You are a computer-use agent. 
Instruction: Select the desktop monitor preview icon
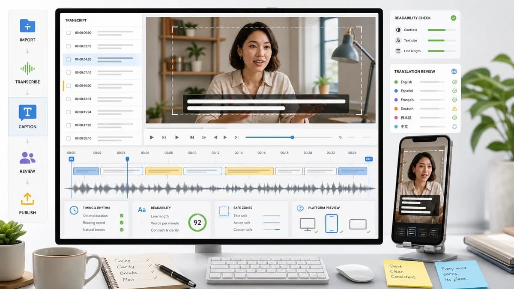pyautogui.click(x=307, y=224)
